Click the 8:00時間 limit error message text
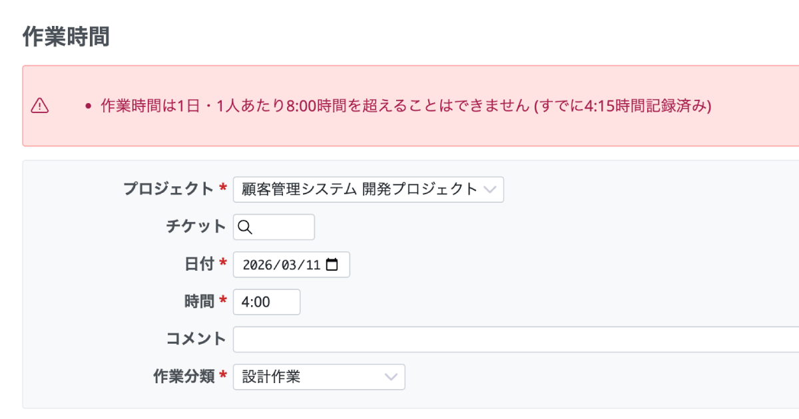Screen dimensions: 799x419 pyautogui.click(x=406, y=106)
